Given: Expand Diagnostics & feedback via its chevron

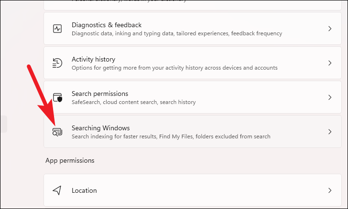Looking at the screenshot, I should coord(330,29).
